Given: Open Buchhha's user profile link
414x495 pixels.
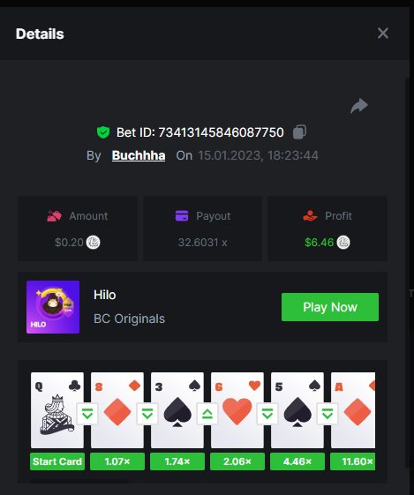Looking at the screenshot, I should point(139,155).
